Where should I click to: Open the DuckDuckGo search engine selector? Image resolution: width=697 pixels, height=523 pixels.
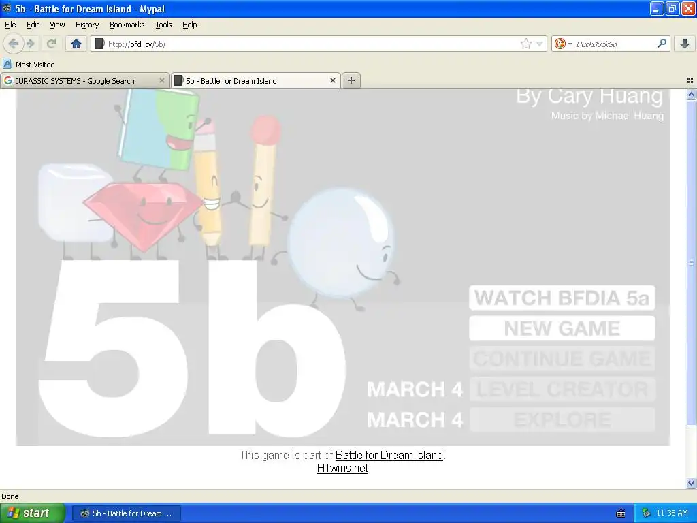click(x=563, y=44)
